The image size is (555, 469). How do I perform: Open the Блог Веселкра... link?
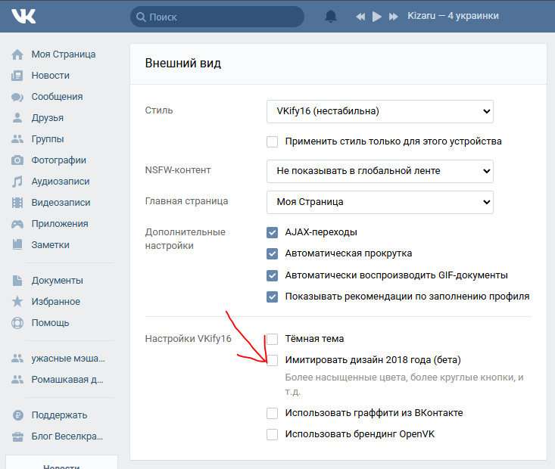pos(67,436)
